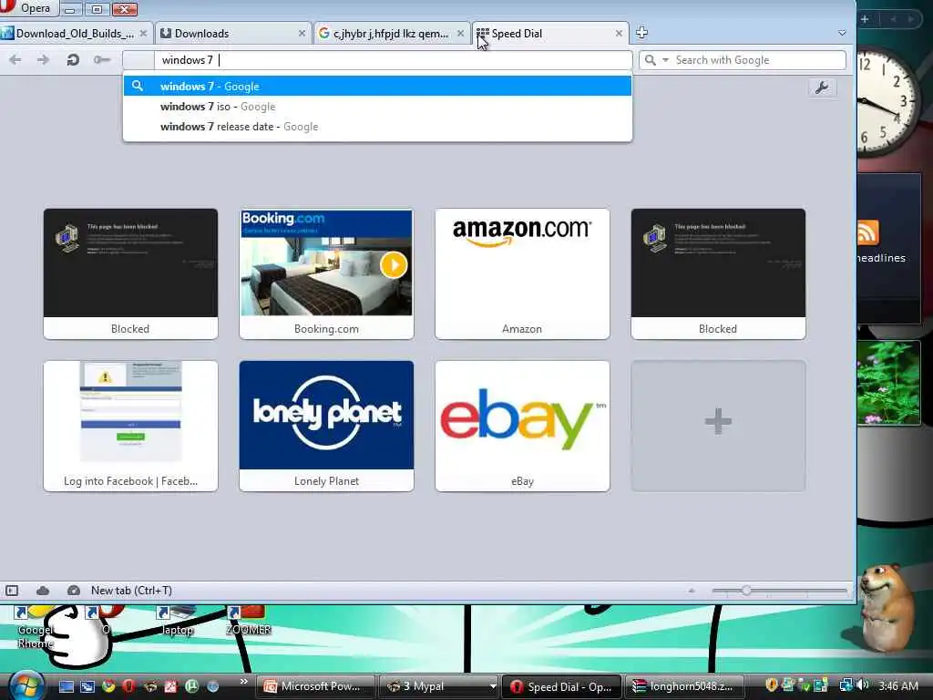Screen dimensions: 933x700
Task: Close the Download_Old_Builds tab
Action: 143,34
